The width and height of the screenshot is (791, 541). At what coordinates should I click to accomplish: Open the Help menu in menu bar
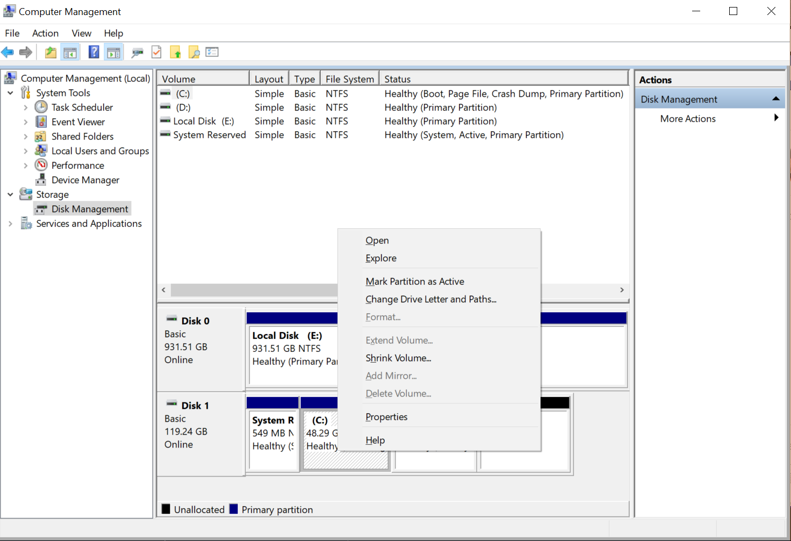click(113, 33)
